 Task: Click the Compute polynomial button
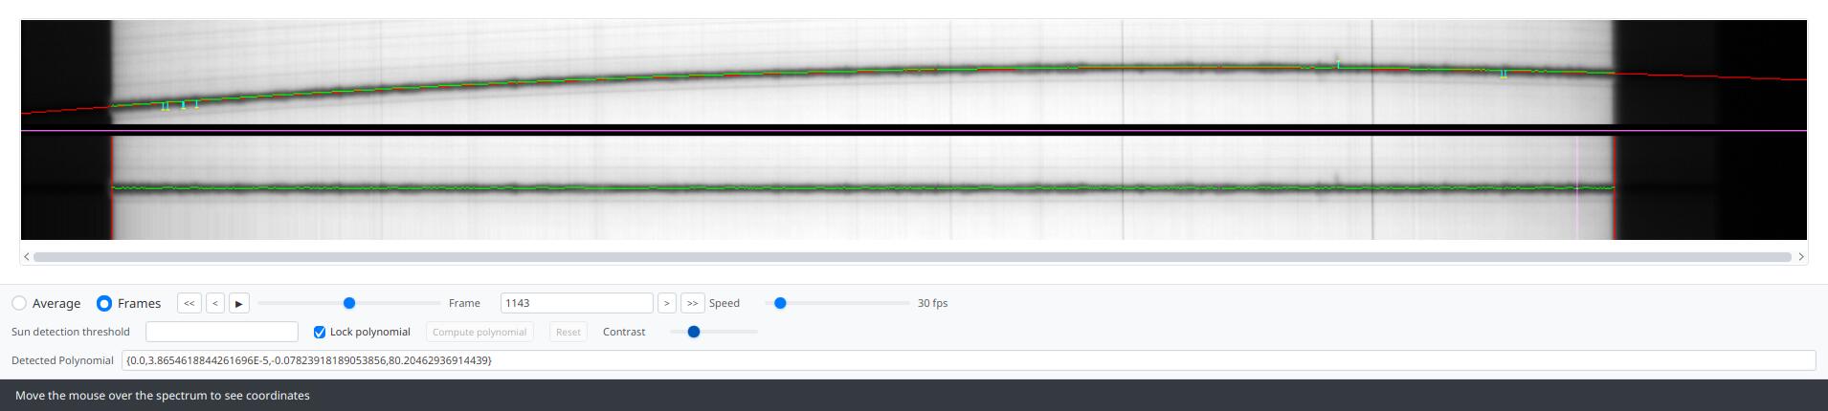click(479, 332)
